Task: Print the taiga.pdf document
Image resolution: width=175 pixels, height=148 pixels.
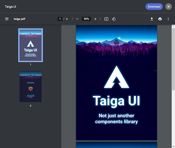Action: tap(160, 19)
